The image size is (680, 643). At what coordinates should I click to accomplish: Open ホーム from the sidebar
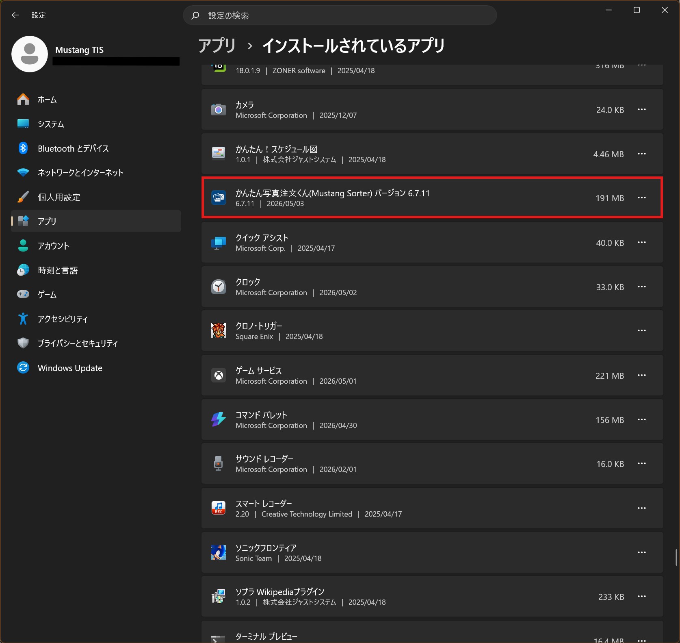[96, 100]
